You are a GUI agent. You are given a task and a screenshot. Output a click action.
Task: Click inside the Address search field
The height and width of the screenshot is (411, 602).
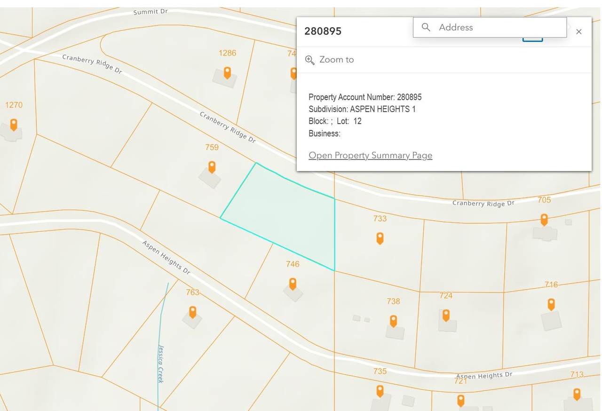pyautogui.click(x=490, y=27)
